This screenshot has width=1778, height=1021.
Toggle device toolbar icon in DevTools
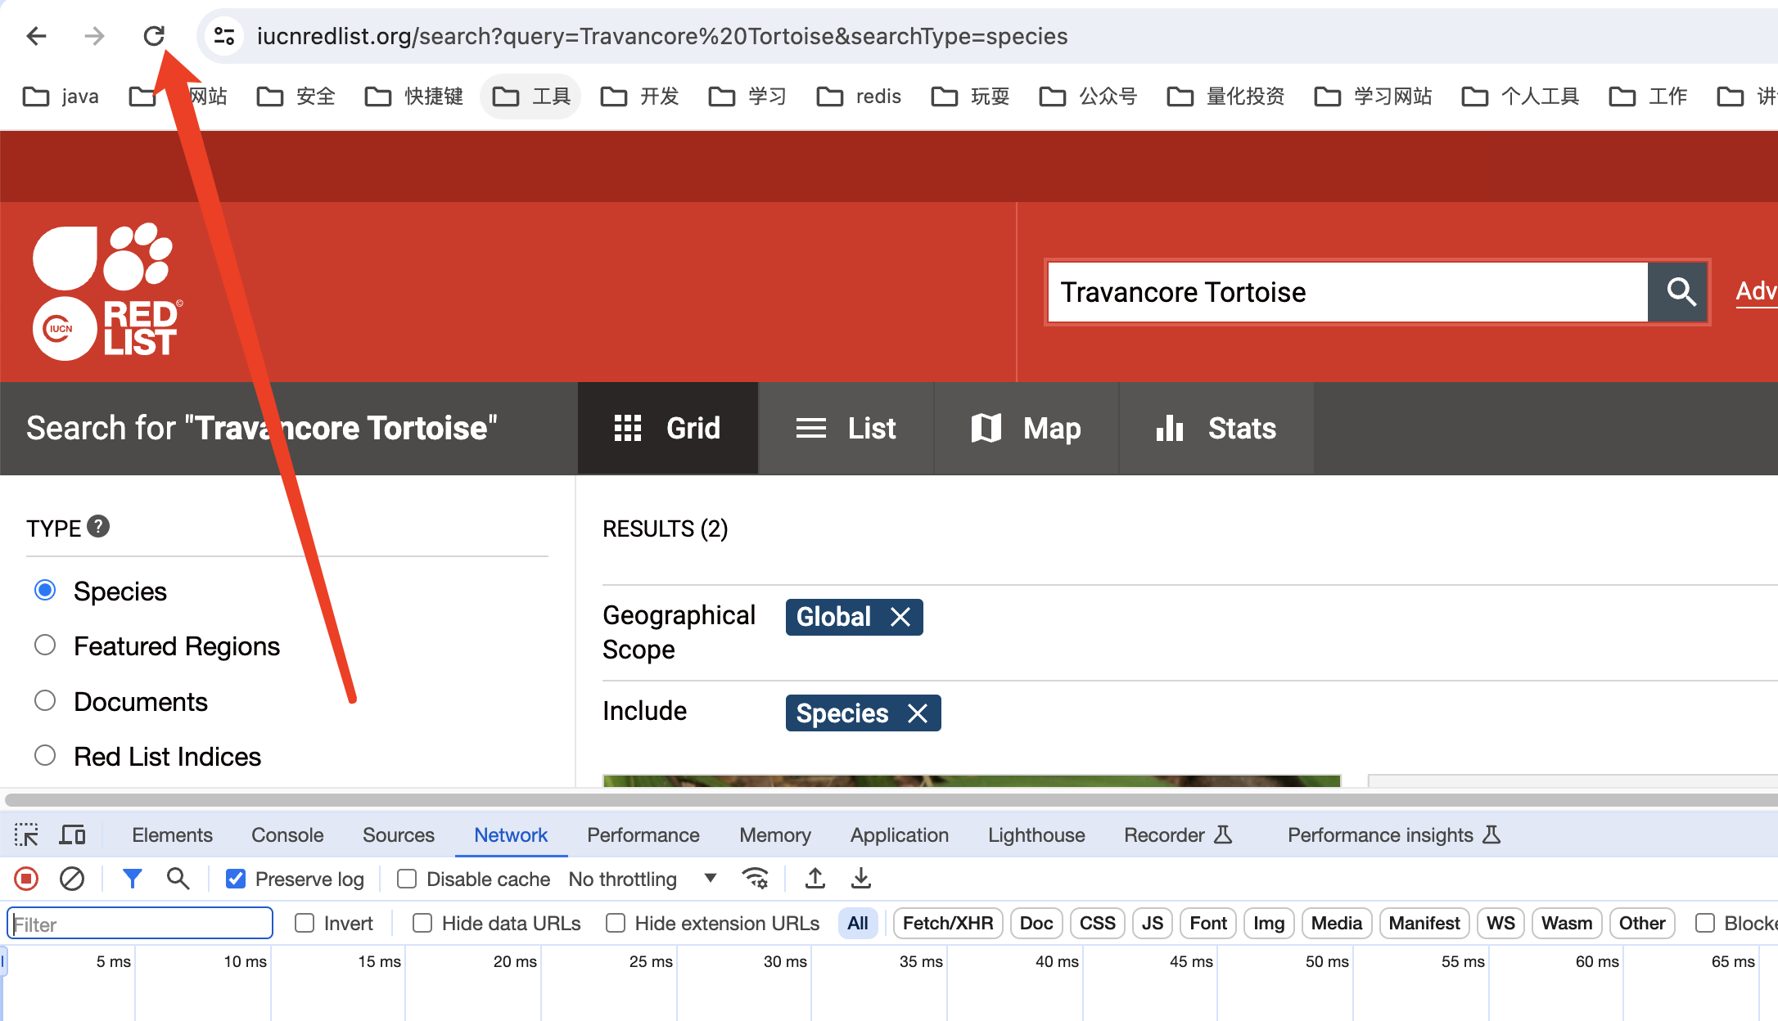tap(73, 834)
